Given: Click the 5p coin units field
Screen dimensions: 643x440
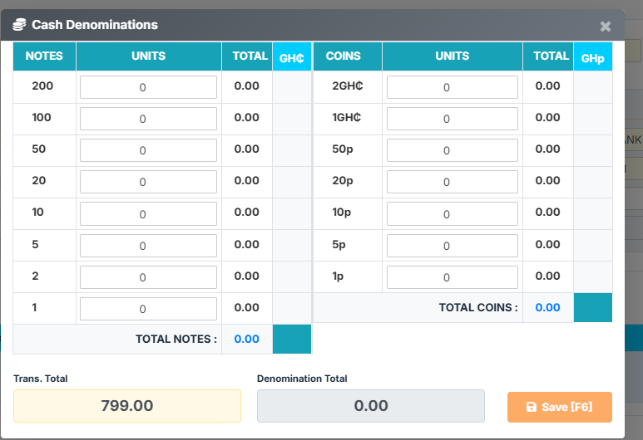Looking at the screenshot, I should [452, 245].
